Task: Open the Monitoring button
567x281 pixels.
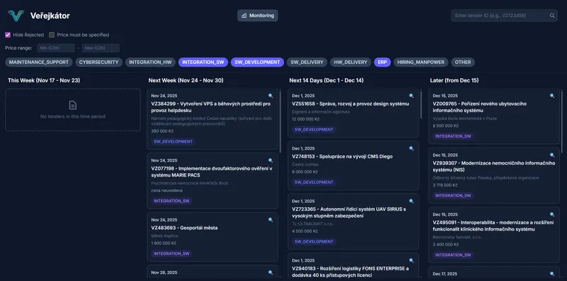Action: click(x=258, y=16)
